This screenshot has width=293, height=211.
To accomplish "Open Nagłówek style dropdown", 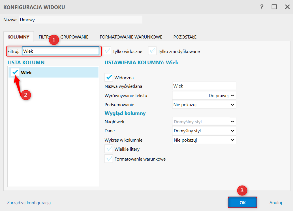I will (x=204, y=122).
